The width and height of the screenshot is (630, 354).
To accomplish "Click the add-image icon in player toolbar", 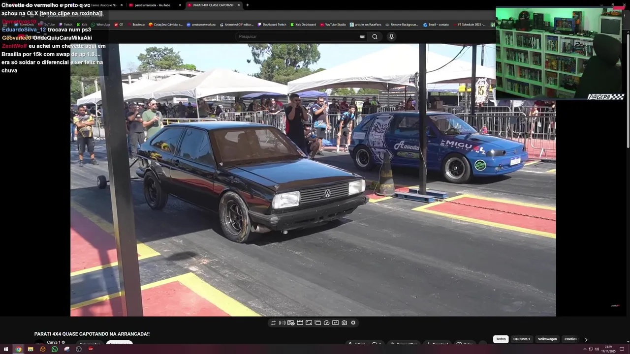I will [335, 323].
